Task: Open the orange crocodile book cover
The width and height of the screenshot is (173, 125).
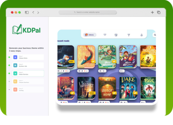Action: click(86, 57)
